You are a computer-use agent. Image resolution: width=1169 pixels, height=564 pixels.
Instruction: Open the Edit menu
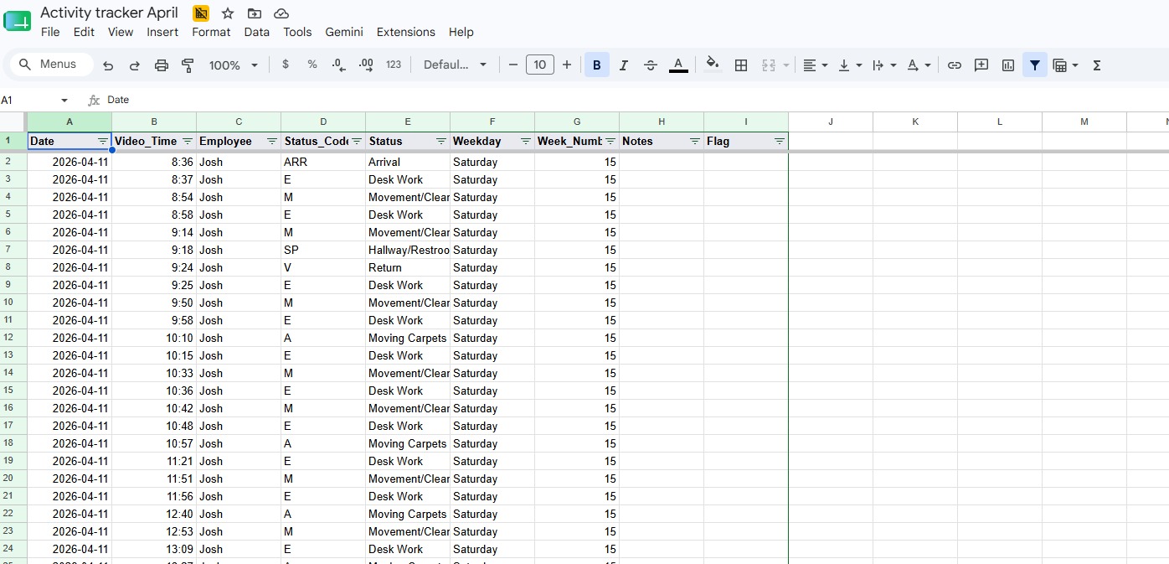point(84,32)
